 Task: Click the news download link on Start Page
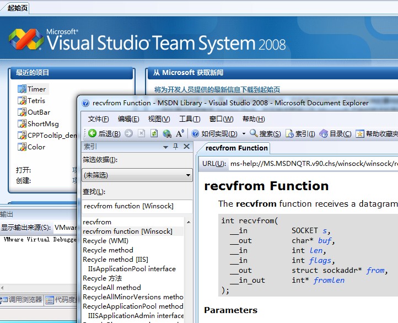click(217, 89)
